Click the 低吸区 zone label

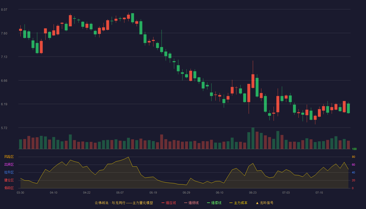(x=9, y=188)
